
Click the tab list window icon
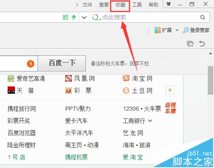(x=190, y=44)
